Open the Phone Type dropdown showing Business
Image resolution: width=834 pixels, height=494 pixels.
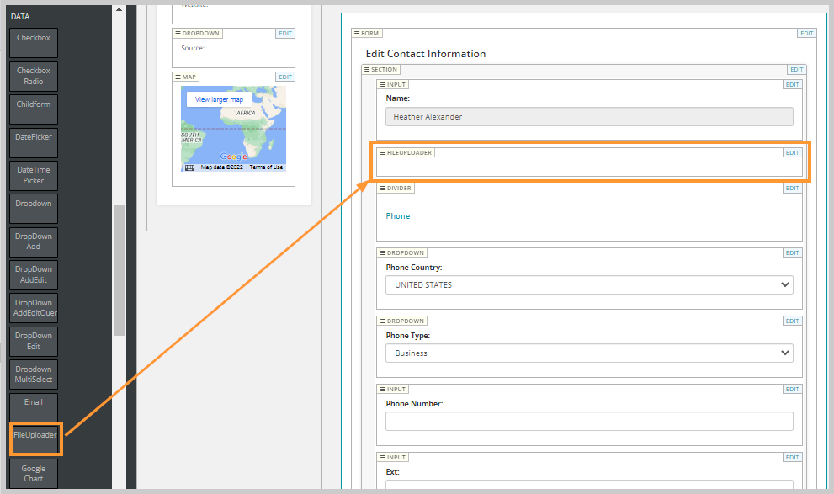588,353
